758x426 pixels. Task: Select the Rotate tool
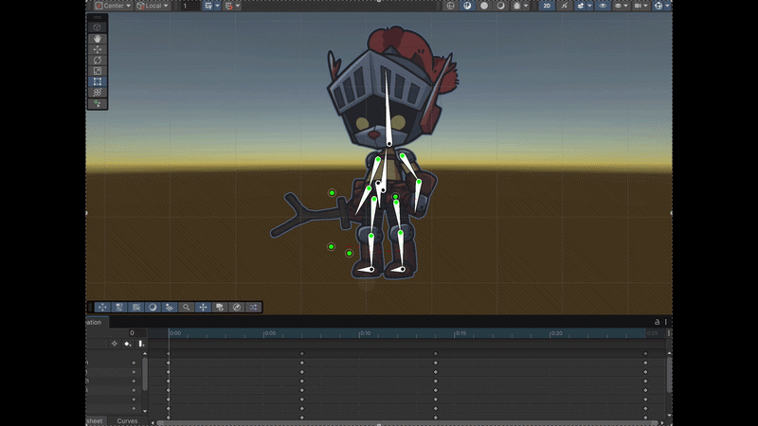[x=98, y=60]
